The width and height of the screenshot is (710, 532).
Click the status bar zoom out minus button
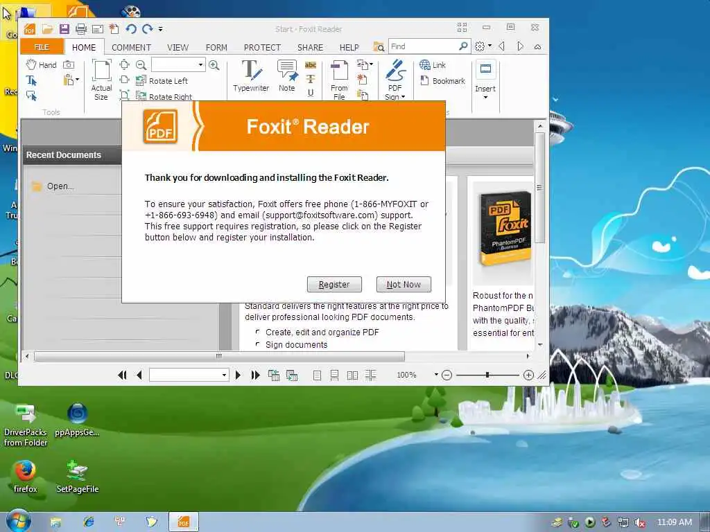click(447, 375)
